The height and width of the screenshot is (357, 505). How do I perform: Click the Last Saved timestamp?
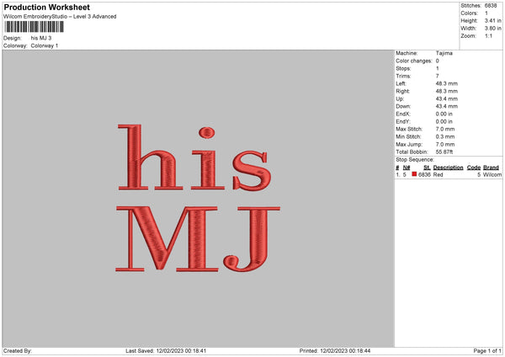point(166,351)
